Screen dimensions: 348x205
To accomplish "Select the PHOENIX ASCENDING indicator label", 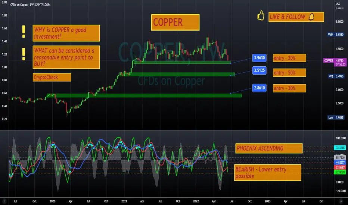I will click(269, 148).
